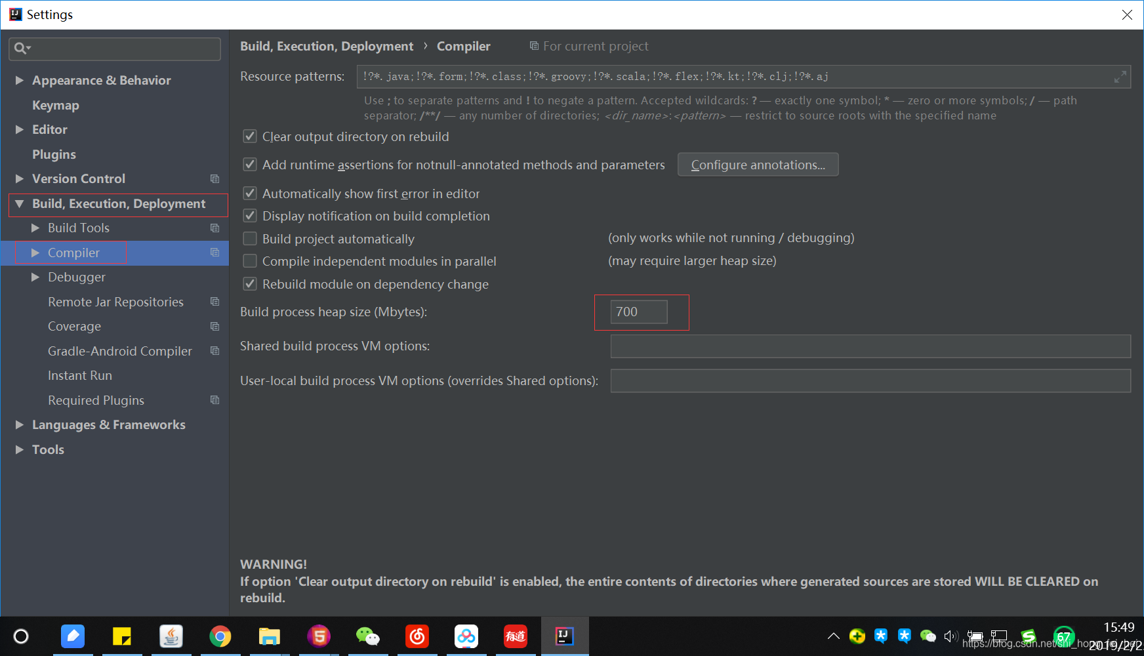1144x656 pixels.
Task: Disable 'Clear output directory on rebuild'
Action: click(x=250, y=136)
